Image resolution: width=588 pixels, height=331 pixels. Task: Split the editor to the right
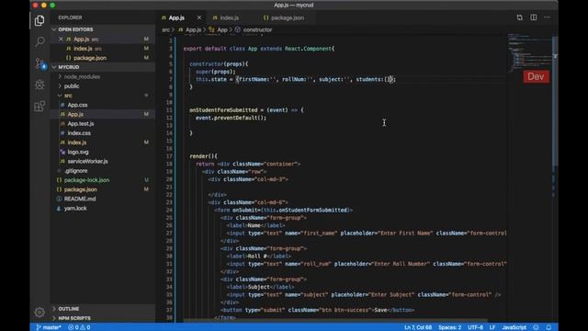click(533, 17)
